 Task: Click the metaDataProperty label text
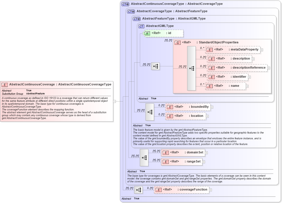[x=245, y=49]
